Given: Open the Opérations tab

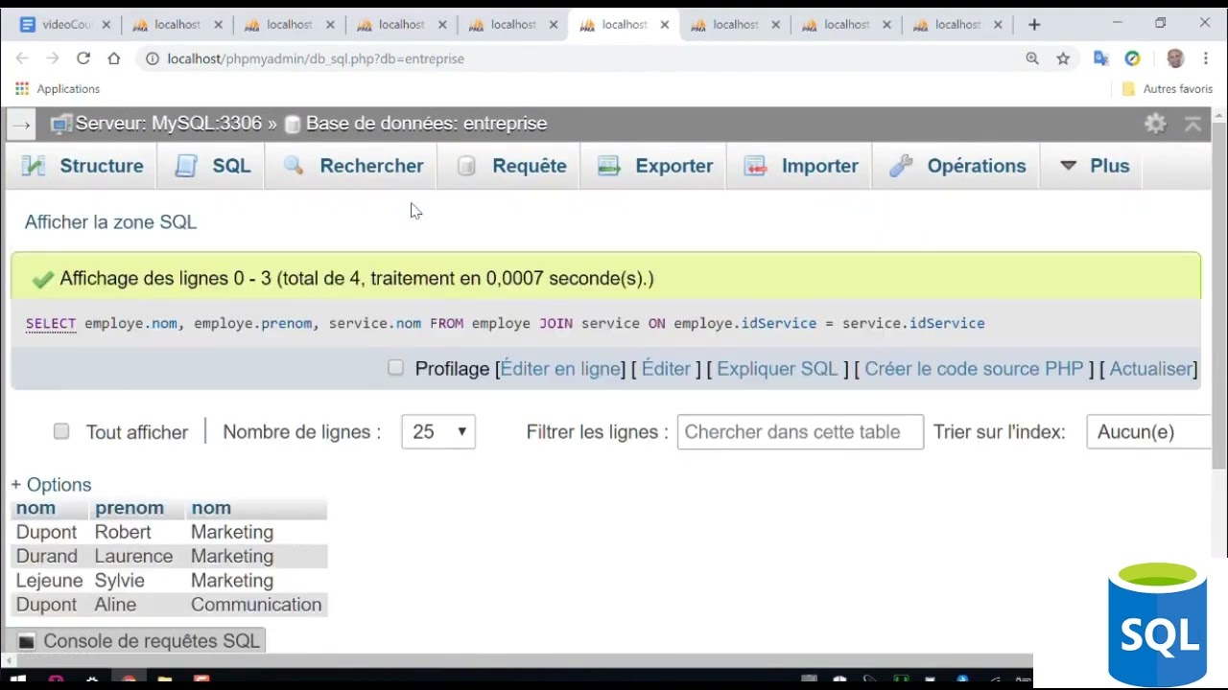Looking at the screenshot, I should coord(957,166).
